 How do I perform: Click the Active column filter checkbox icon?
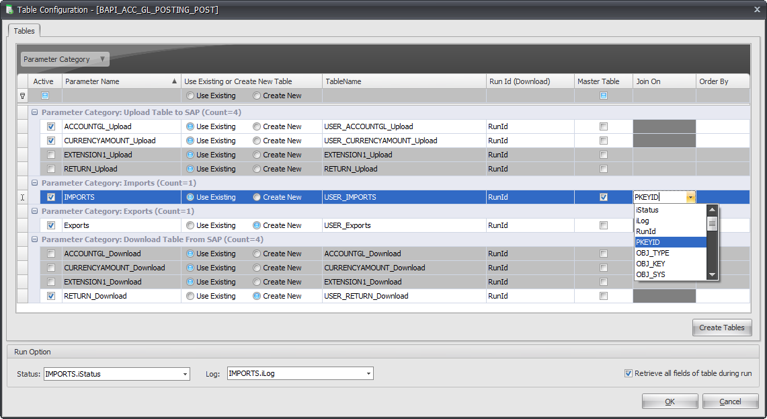tap(45, 96)
